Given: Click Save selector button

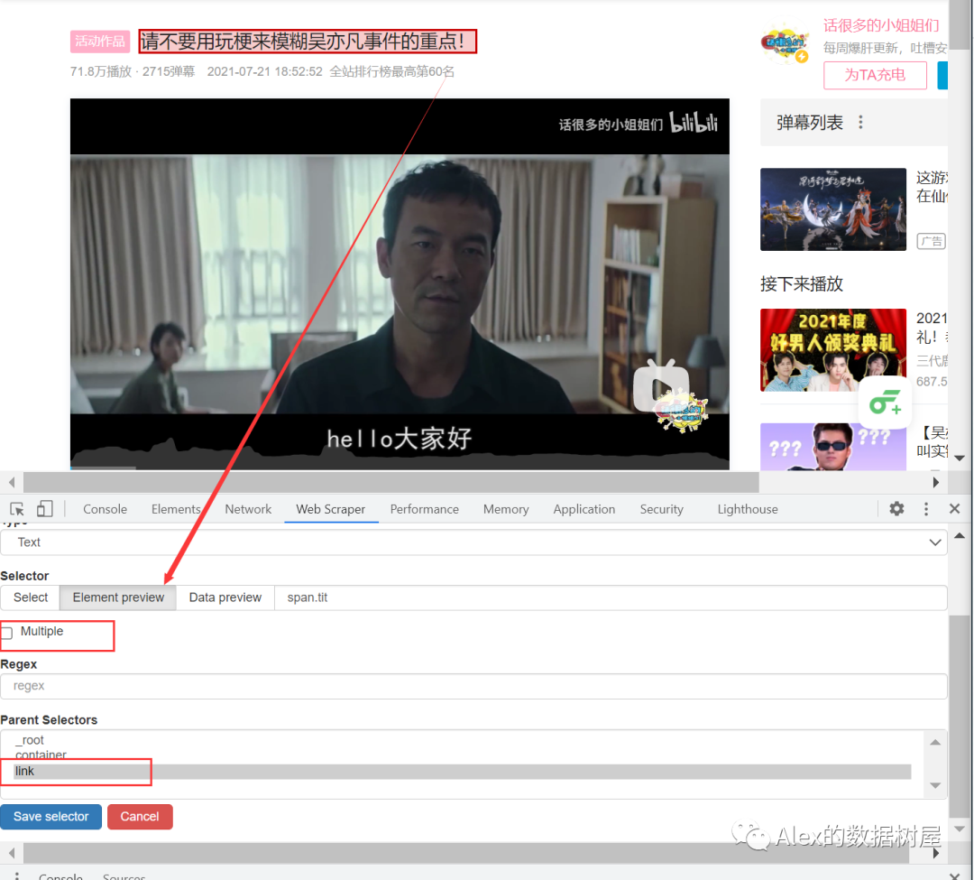Looking at the screenshot, I should pyautogui.click(x=51, y=817).
